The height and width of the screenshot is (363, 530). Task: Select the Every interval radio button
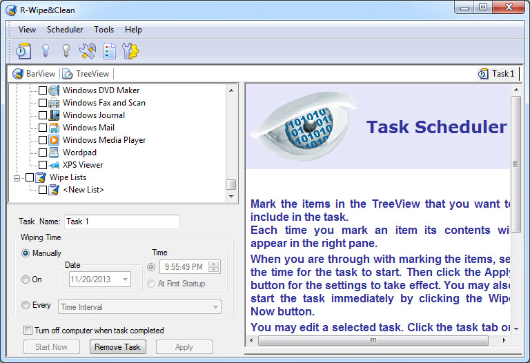[26, 305]
